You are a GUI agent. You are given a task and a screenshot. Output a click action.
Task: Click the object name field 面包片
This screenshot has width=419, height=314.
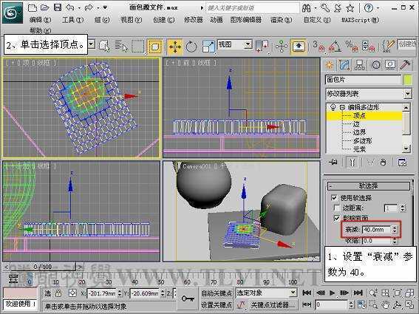[363, 80]
